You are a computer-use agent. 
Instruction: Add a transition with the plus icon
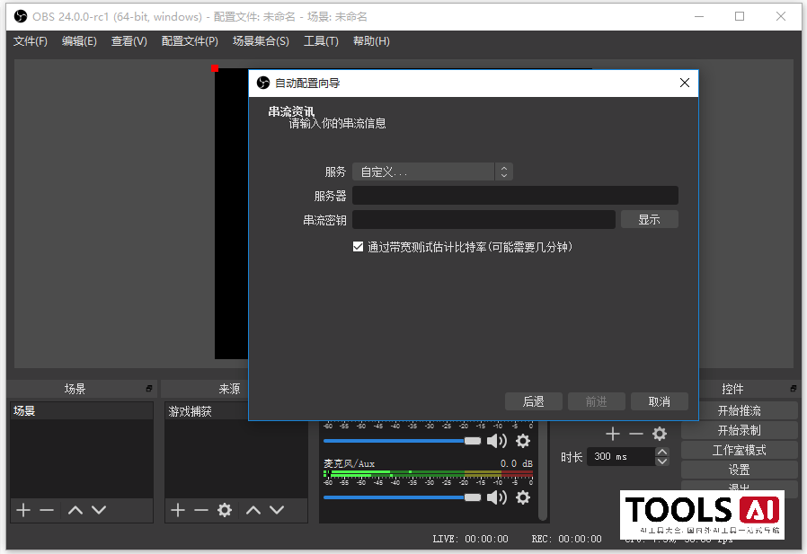(x=612, y=434)
